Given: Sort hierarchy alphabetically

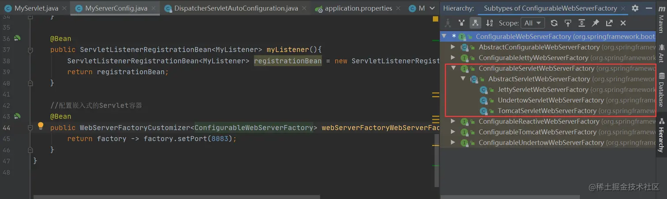Looking at the screenshot, I should (489, 23).
